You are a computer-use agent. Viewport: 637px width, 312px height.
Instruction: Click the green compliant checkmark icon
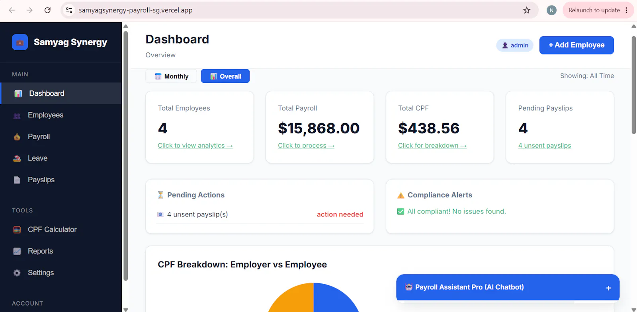(401, 211)
